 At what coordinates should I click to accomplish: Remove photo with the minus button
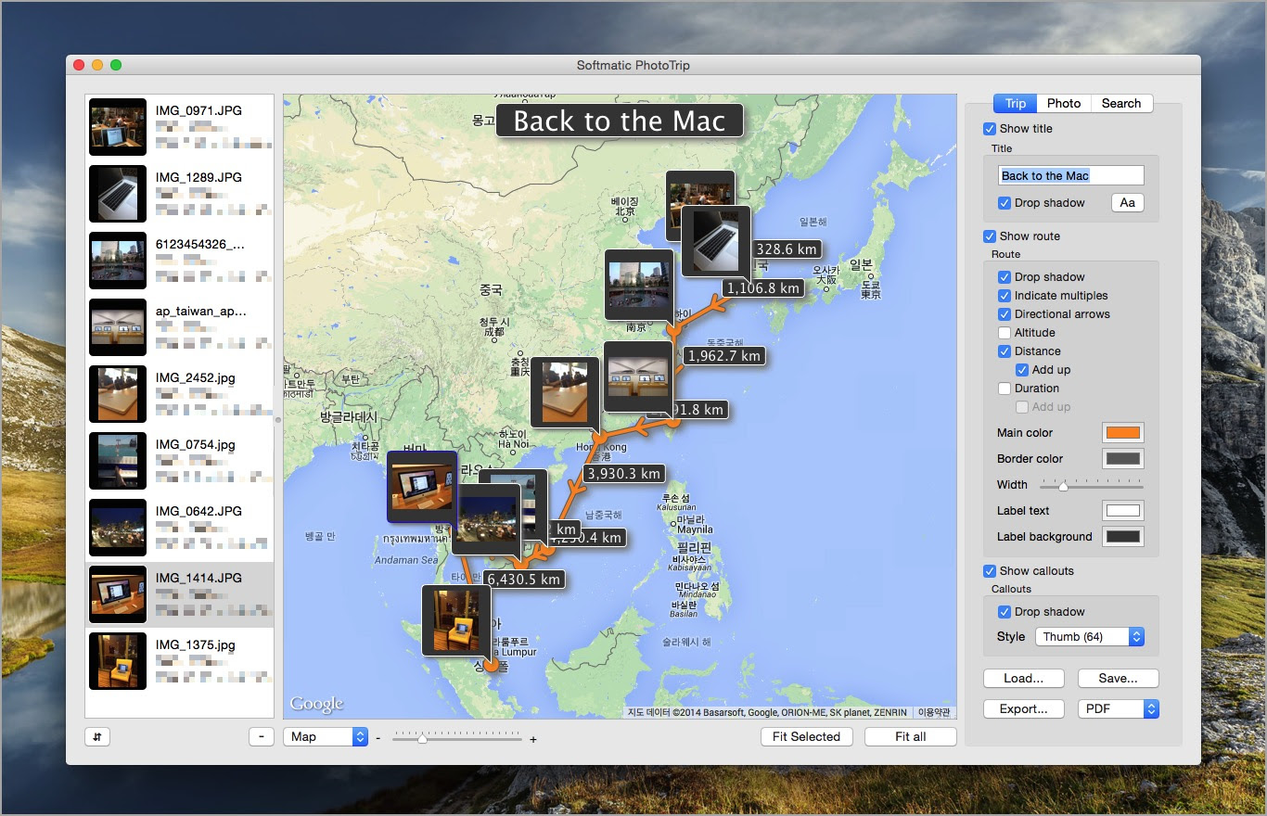261,736
